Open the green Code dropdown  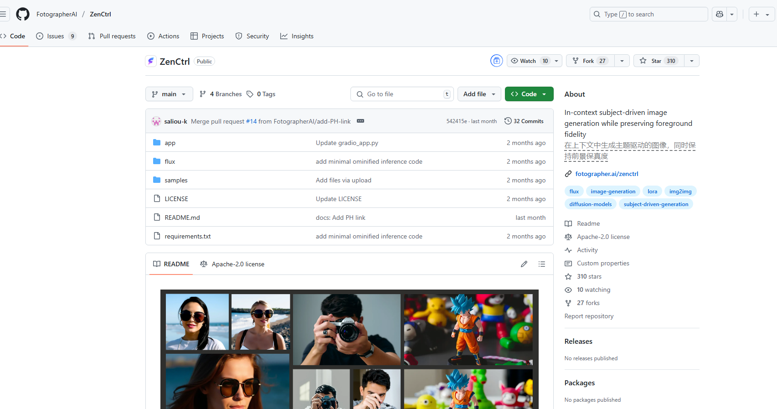529,94
